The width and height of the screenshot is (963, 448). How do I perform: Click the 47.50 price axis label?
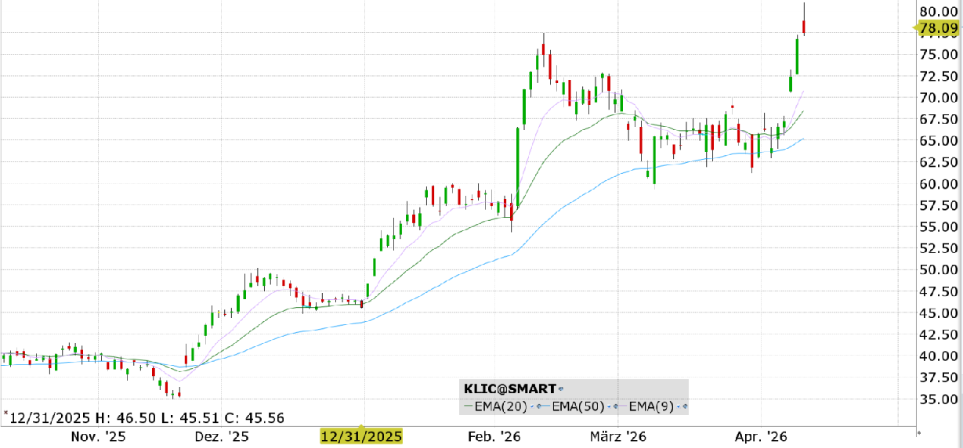(939, 291)
